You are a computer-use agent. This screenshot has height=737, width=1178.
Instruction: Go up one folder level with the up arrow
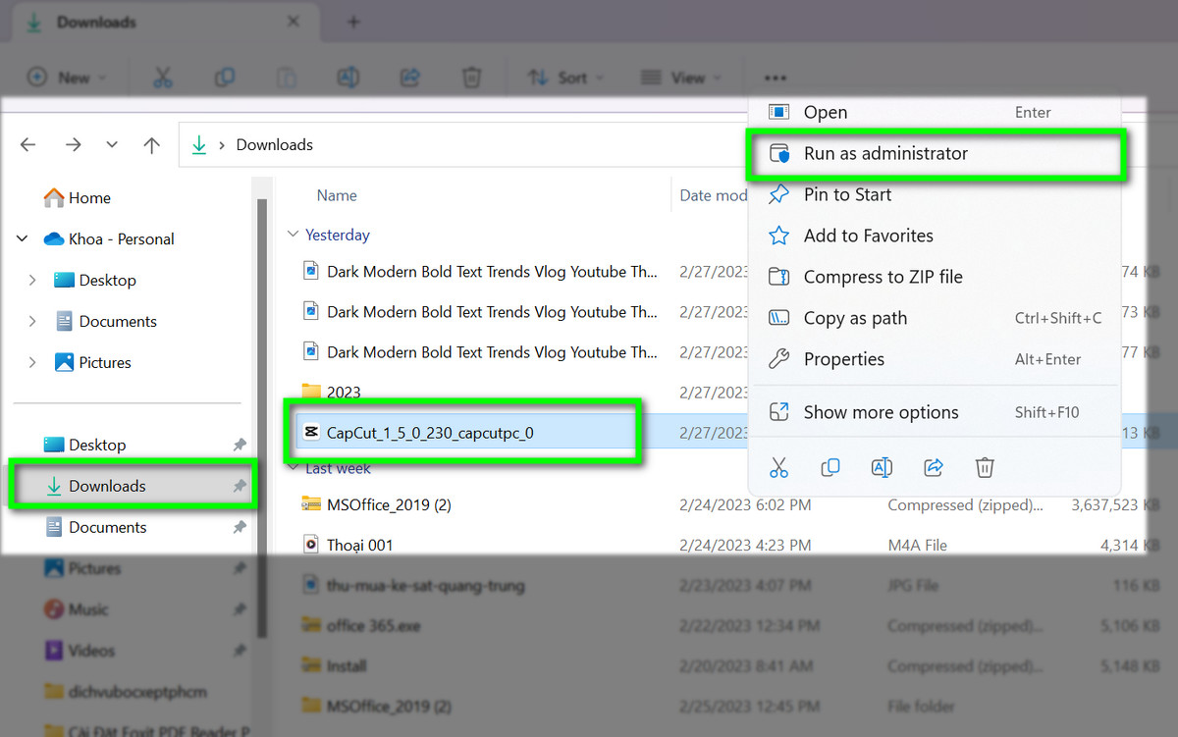(x=151, y=145)
